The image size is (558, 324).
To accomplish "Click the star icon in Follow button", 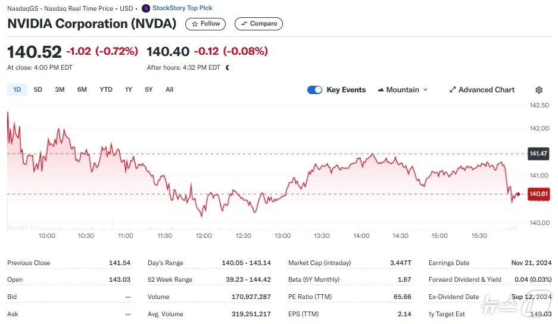I will click(195, 24).
